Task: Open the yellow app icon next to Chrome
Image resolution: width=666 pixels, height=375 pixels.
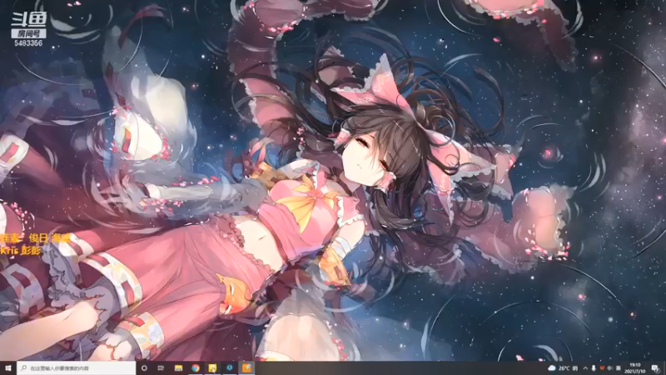Action: [x=212, y=368]
